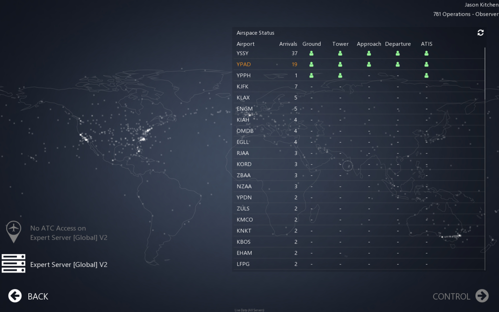Select the LFPG airport row
Viewport: 499px width, 312px height.
(243, 264)
